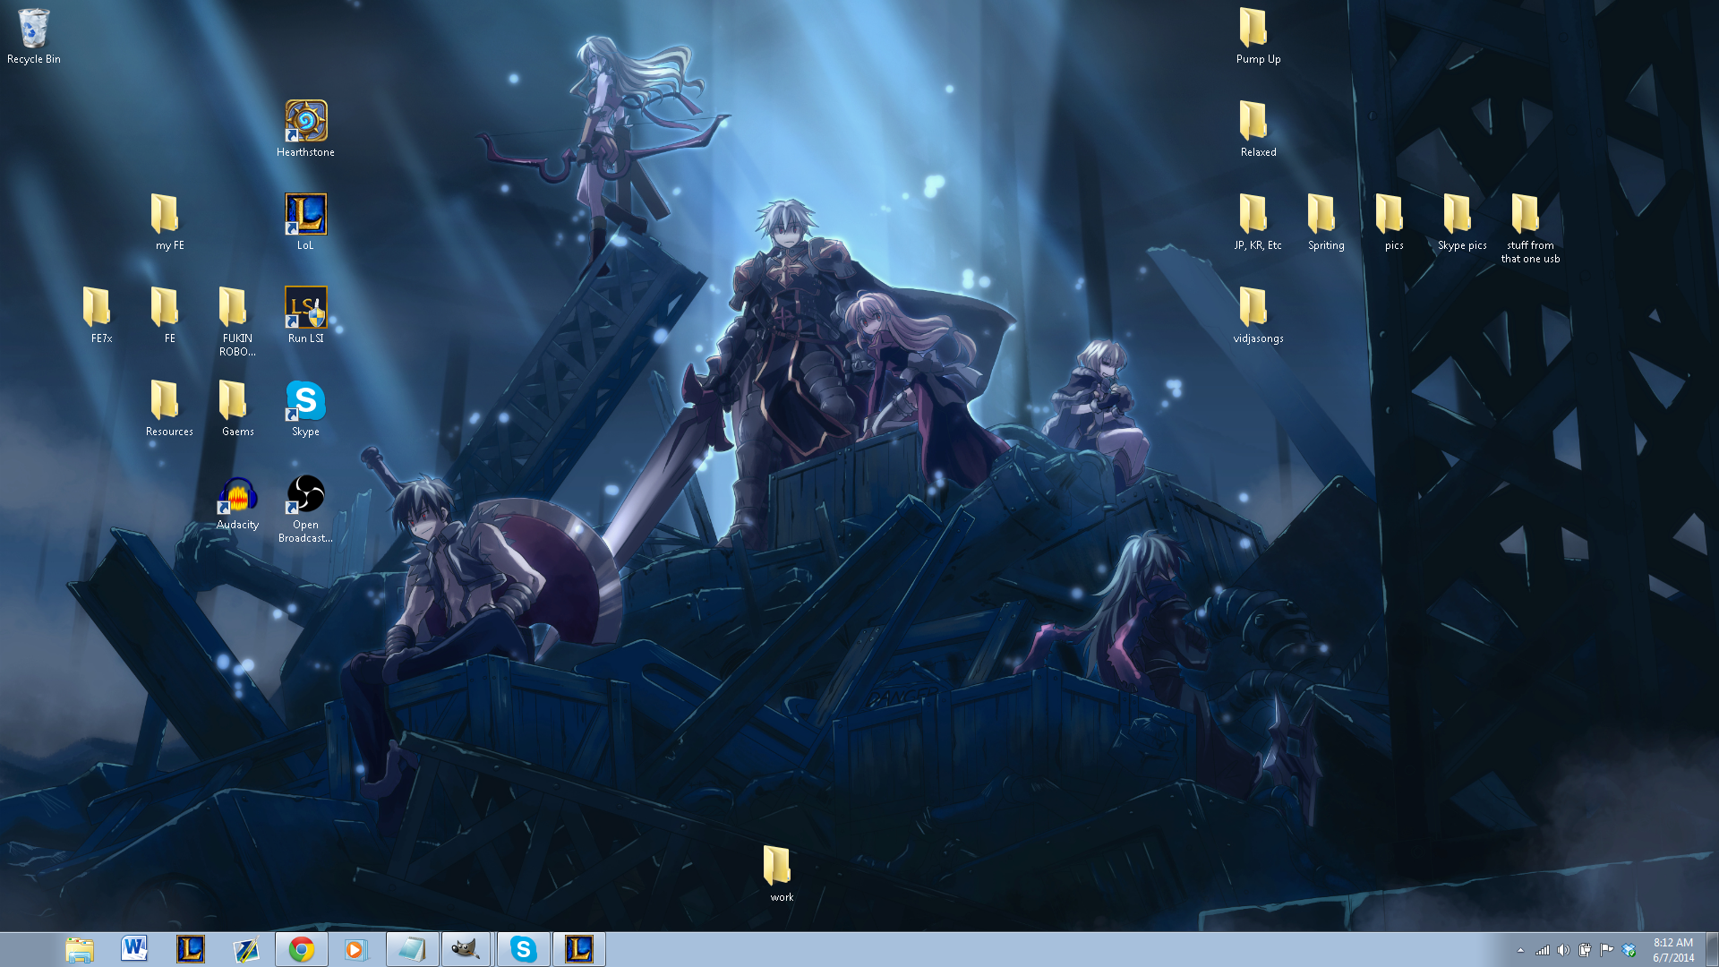Click the taskbar clock showing 8:12 AM
The height and width of the screenshot is (967, 1719).
1672,949
